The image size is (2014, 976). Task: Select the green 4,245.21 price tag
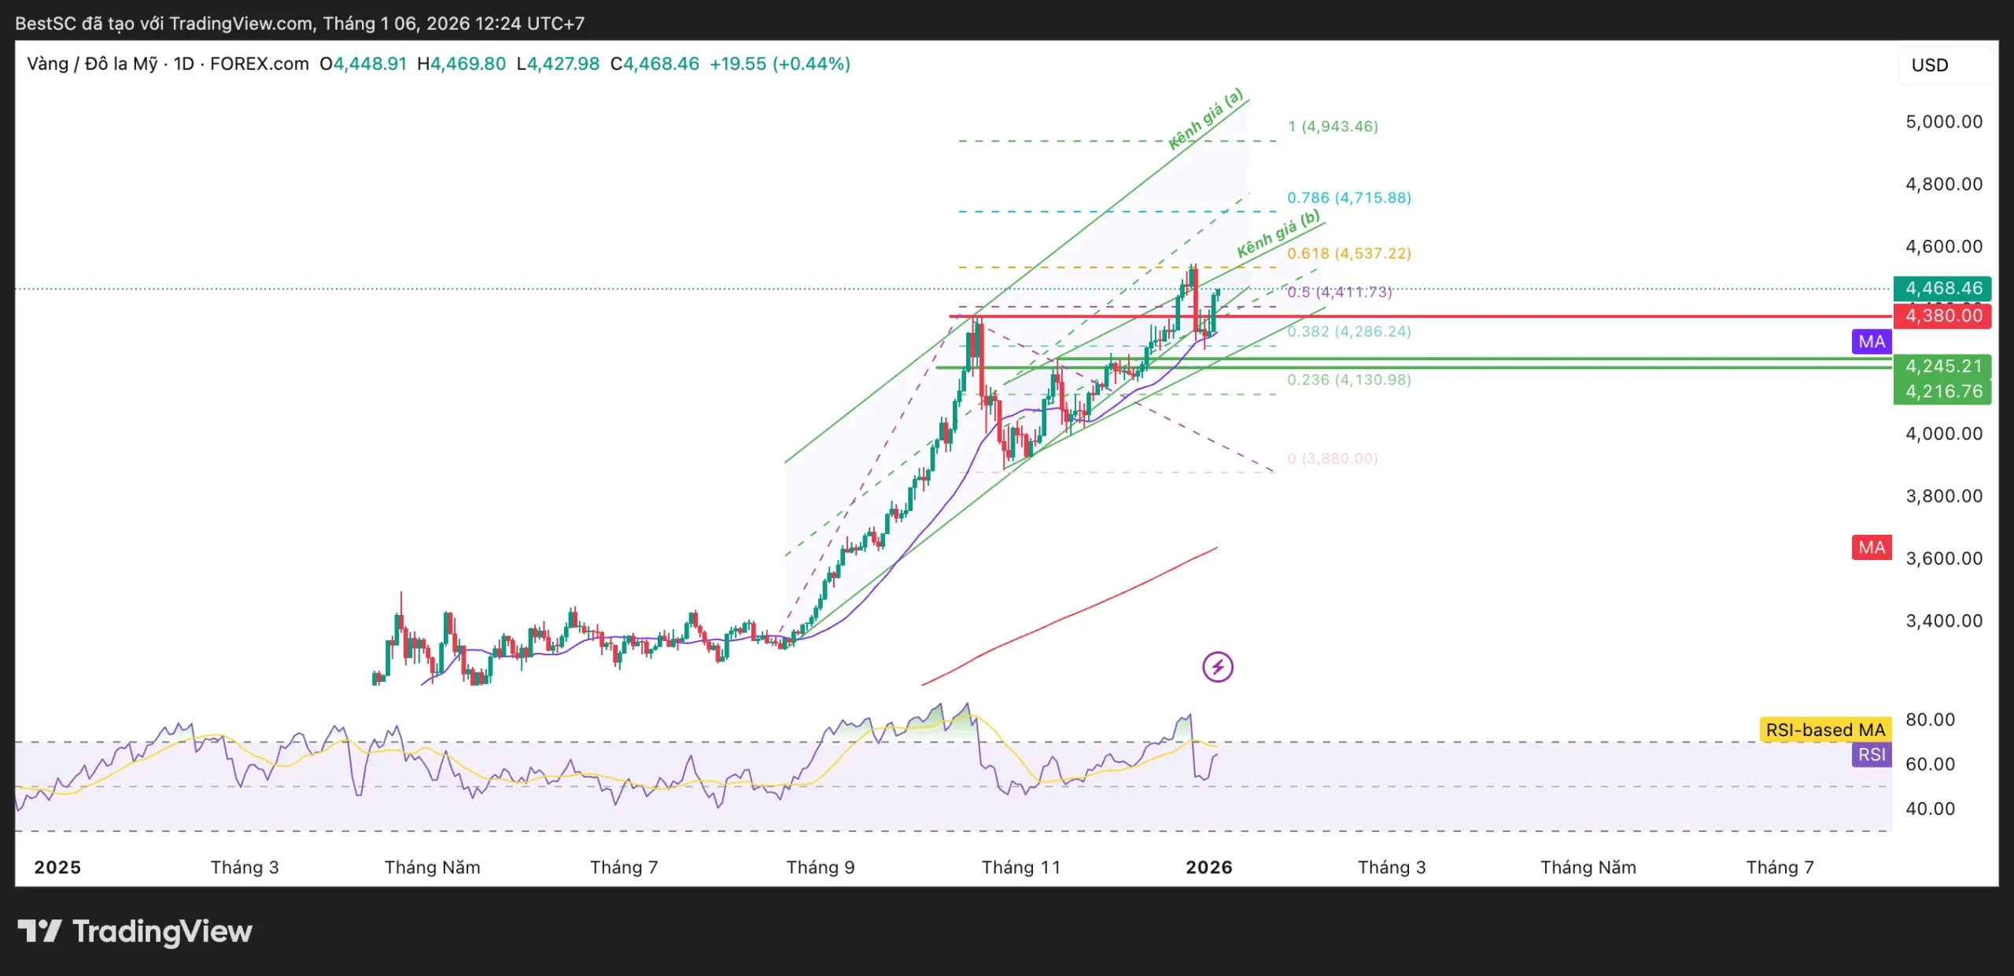pyautogui.click(x=1942, y=366)
